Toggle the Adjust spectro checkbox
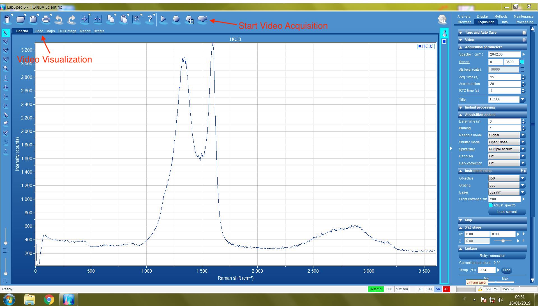The height and width of the screenshot is (306, 538). (491, 205)
